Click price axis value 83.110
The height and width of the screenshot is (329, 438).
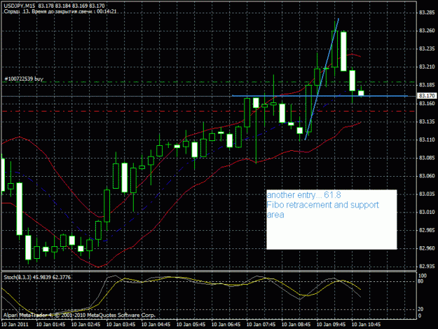tap(427, 140)
